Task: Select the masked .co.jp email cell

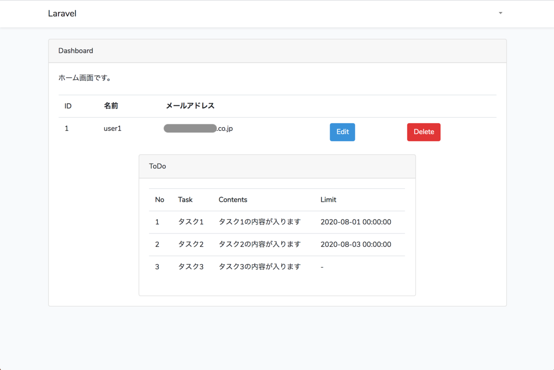Action: pyautogui.click(x=199, y=129)
